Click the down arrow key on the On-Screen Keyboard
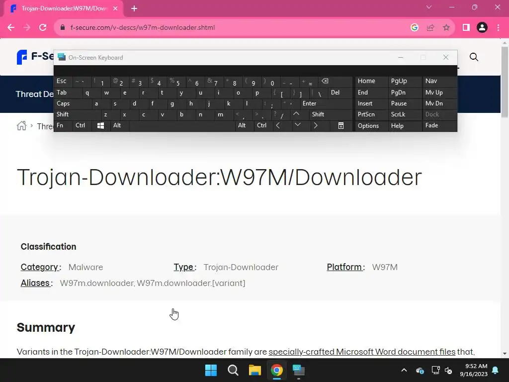The width and height of the screenshot is (509, 382). click(x=298, y=125)
